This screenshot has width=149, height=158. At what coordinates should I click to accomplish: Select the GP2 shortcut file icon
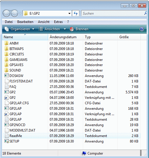6,98
